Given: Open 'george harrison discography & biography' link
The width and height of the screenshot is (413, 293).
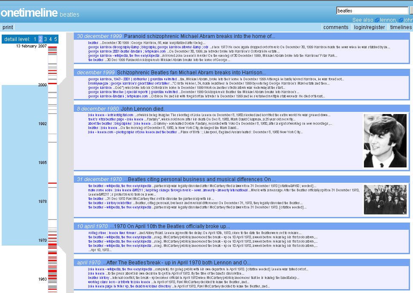Looking at the screenshot, I should [148, 47].
